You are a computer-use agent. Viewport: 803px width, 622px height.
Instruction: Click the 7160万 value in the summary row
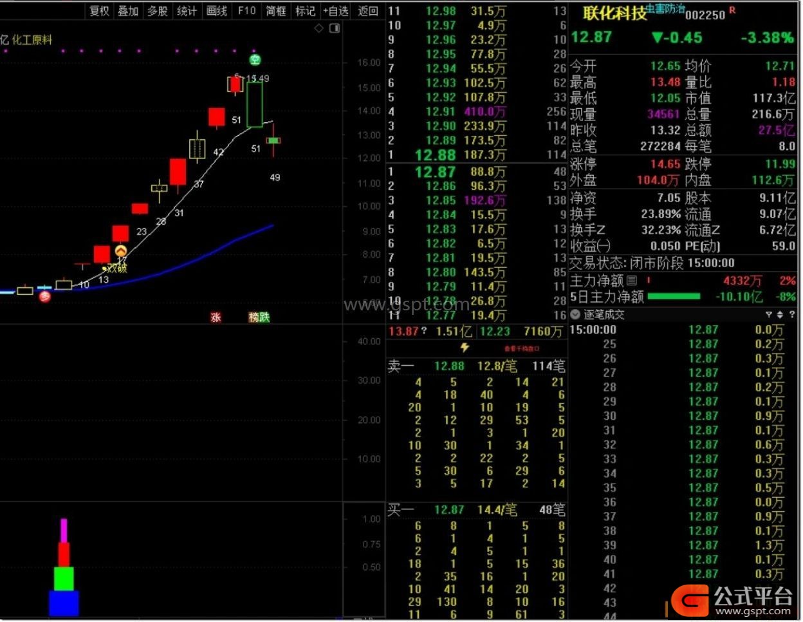tap(543, 332)
